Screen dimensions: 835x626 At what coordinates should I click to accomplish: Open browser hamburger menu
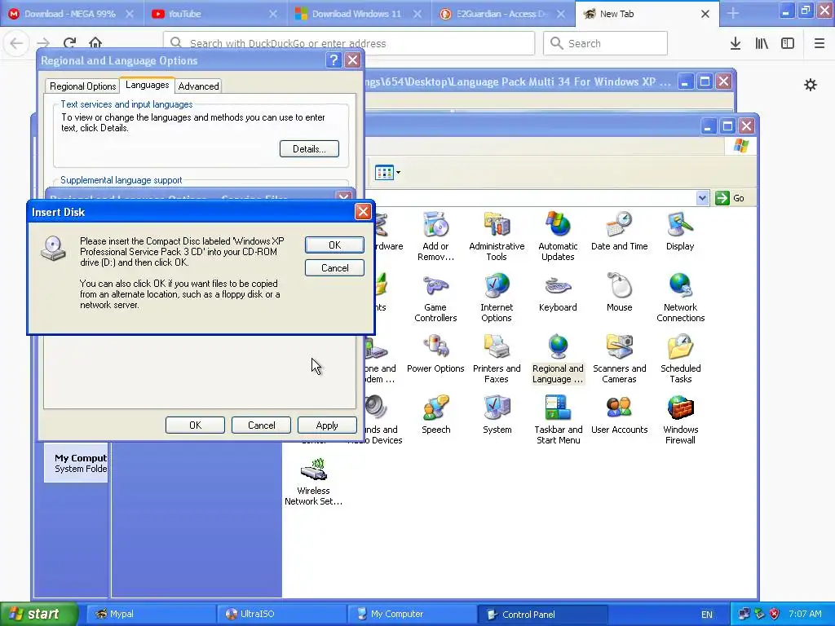820,43
